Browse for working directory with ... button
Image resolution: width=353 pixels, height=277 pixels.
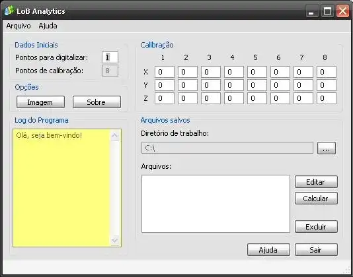coord(327,148)
